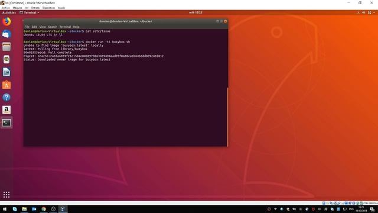Click the 'Ubuntu 18.04 LTS' output line

(x=43, y=35)
